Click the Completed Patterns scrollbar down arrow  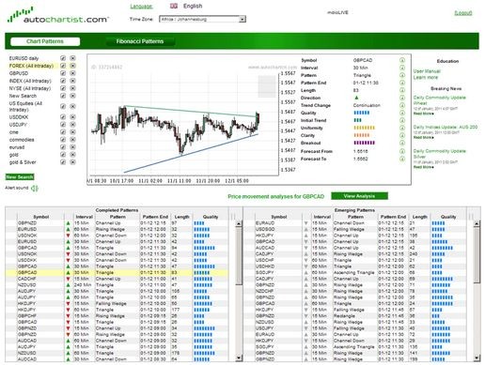pos(239,357)
